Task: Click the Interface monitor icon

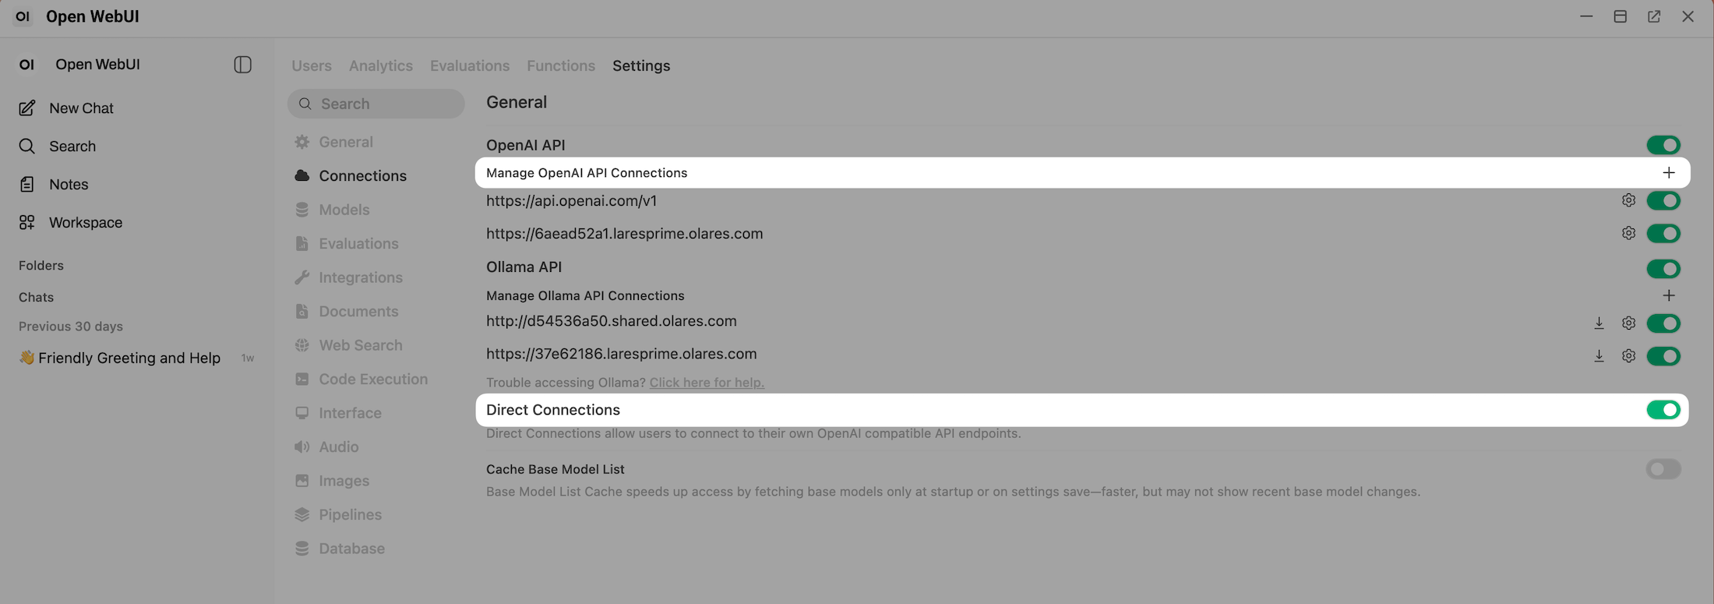Action: coord(302,413)
